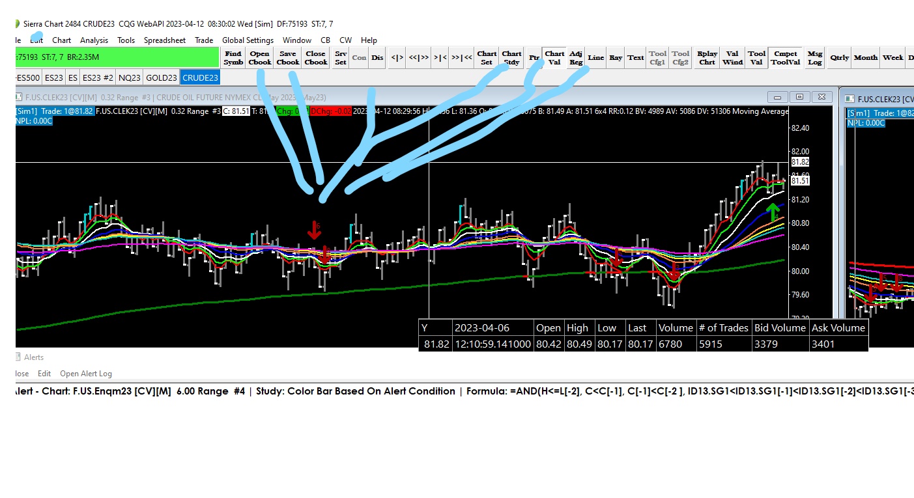Screen dimensions: 914x498
Task: Click the Tool Cfg1 button
Action: pyautogui.click(x=658, y=57)
